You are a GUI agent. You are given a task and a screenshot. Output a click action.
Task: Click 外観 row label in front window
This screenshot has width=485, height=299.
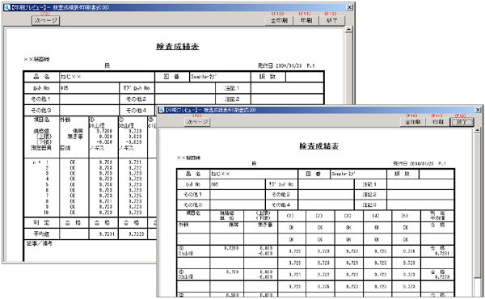183,225
